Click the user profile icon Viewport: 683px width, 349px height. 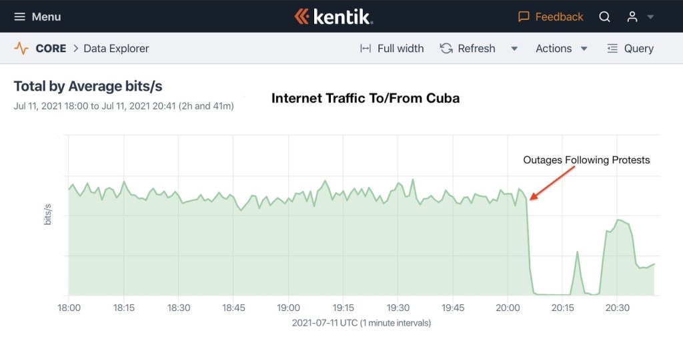pyautogui.click(x=632, y=17)
